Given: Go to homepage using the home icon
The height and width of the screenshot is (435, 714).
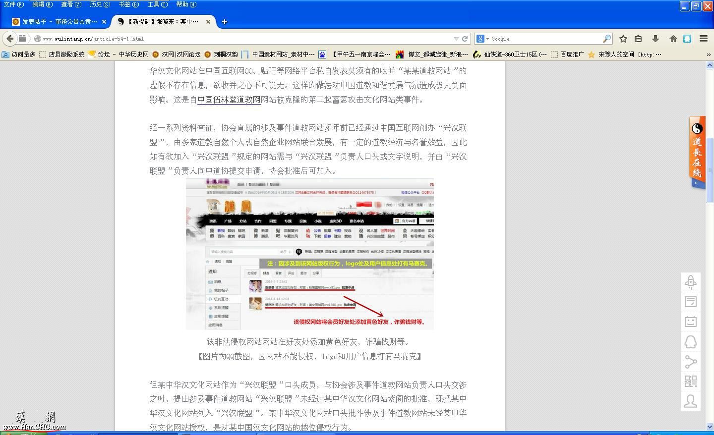Looking at the screenshot, I should pyautogui.click(x=673, y=39).
